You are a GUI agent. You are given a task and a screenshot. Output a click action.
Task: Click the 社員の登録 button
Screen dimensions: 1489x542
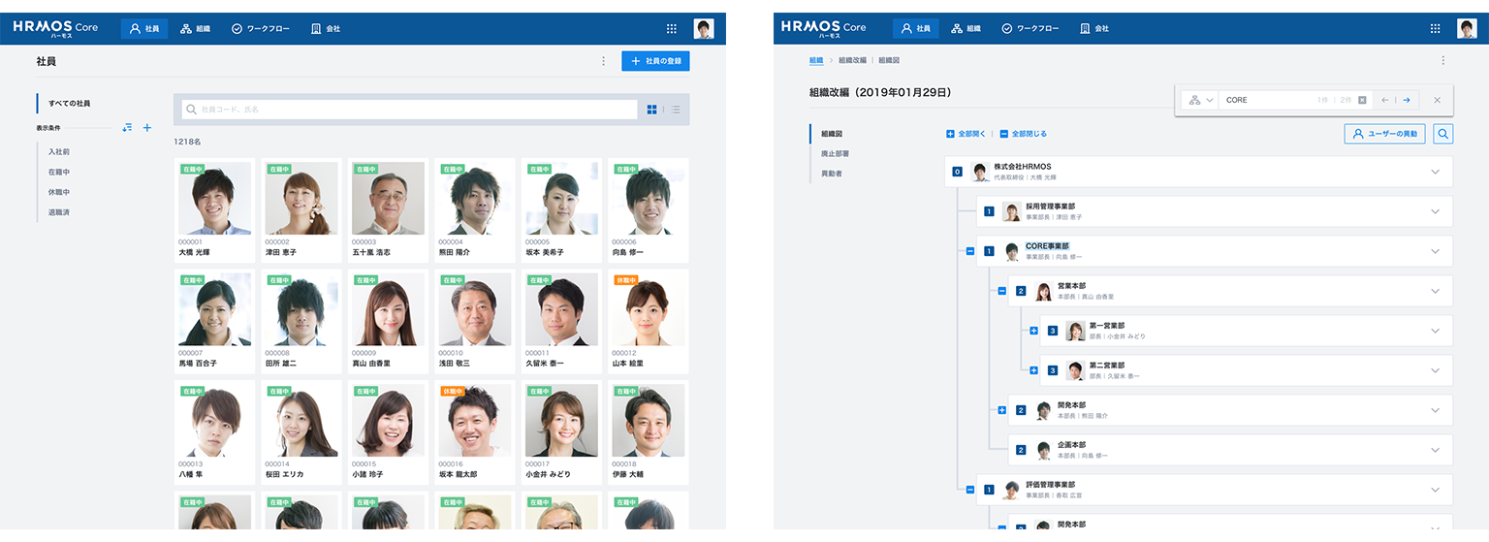pos(656,61)
